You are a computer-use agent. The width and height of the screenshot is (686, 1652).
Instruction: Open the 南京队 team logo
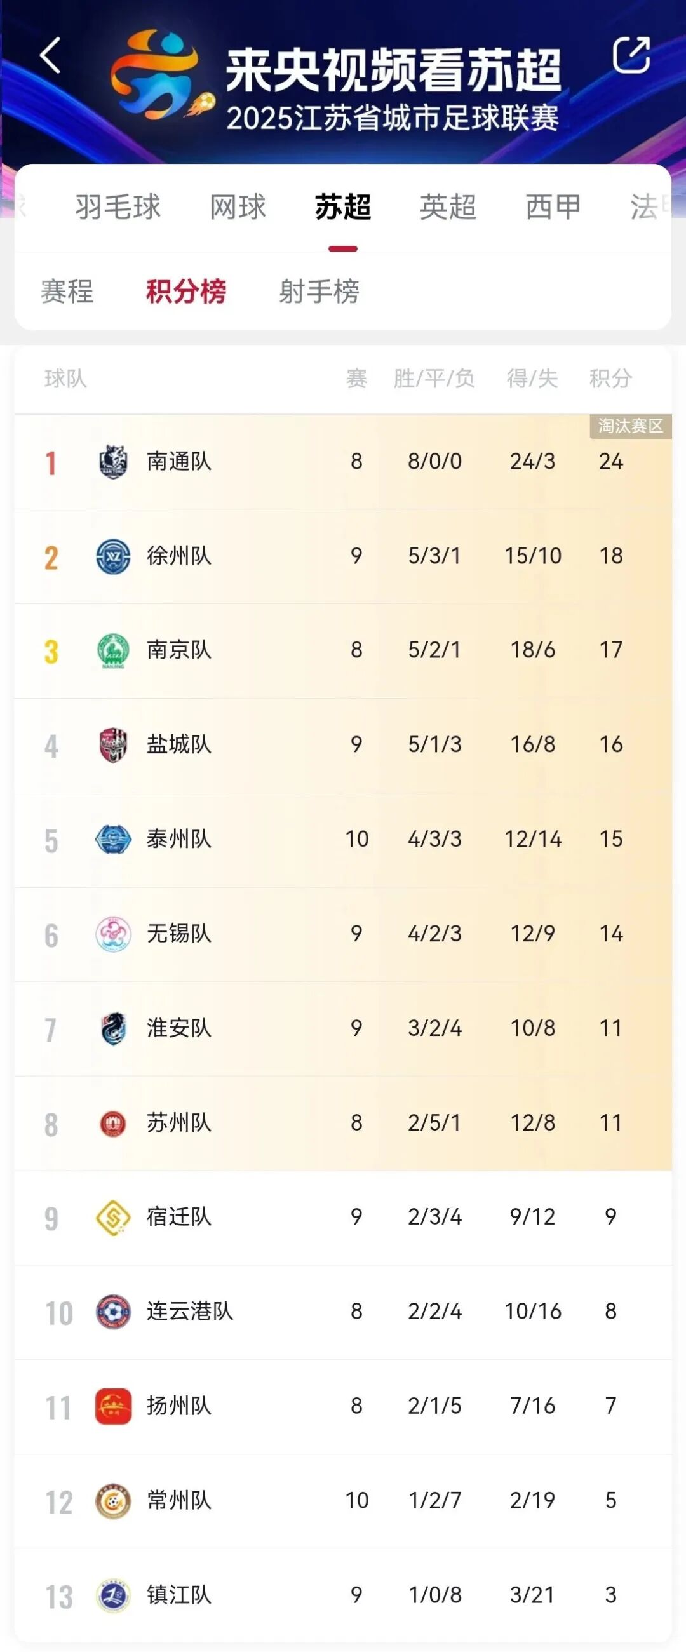114,650
